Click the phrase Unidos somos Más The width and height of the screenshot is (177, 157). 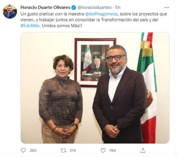point(62,25)
